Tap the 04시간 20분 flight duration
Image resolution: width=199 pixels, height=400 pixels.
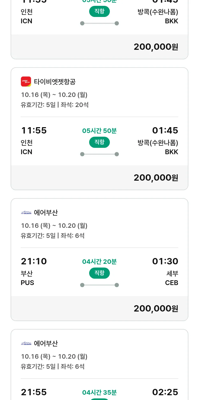point(99,262)
